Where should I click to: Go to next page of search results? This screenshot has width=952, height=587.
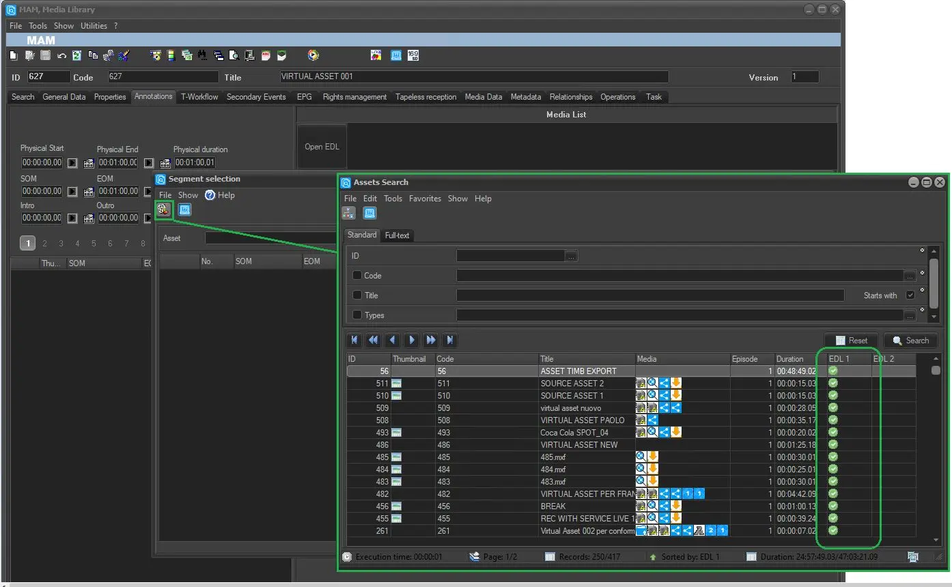point(412,340)
